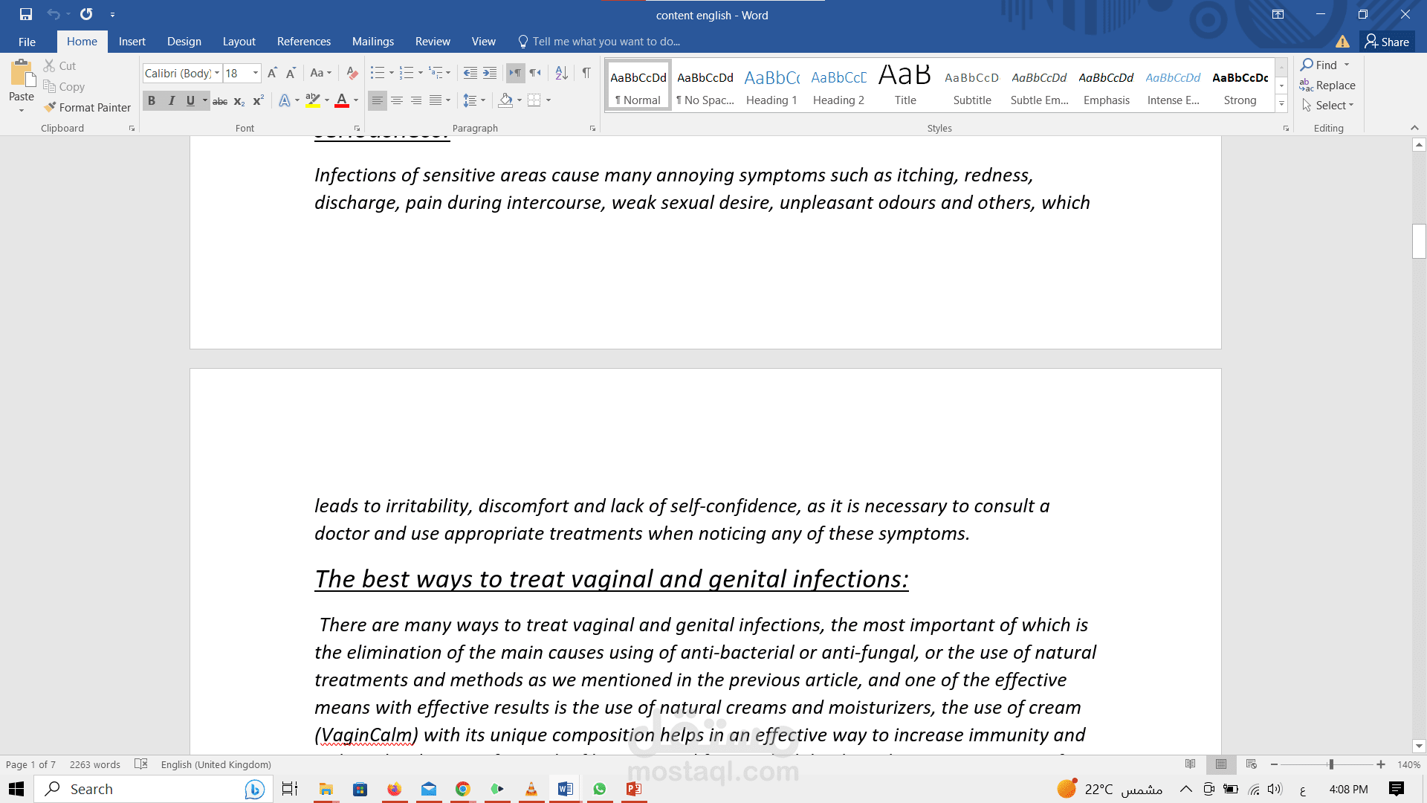This screenshot has width=1427, height=803.
Task: Shrink the font size
Action: [x=291, y=73]
